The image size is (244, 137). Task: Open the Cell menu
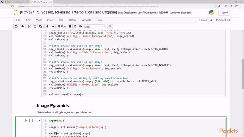click(61, 20)
